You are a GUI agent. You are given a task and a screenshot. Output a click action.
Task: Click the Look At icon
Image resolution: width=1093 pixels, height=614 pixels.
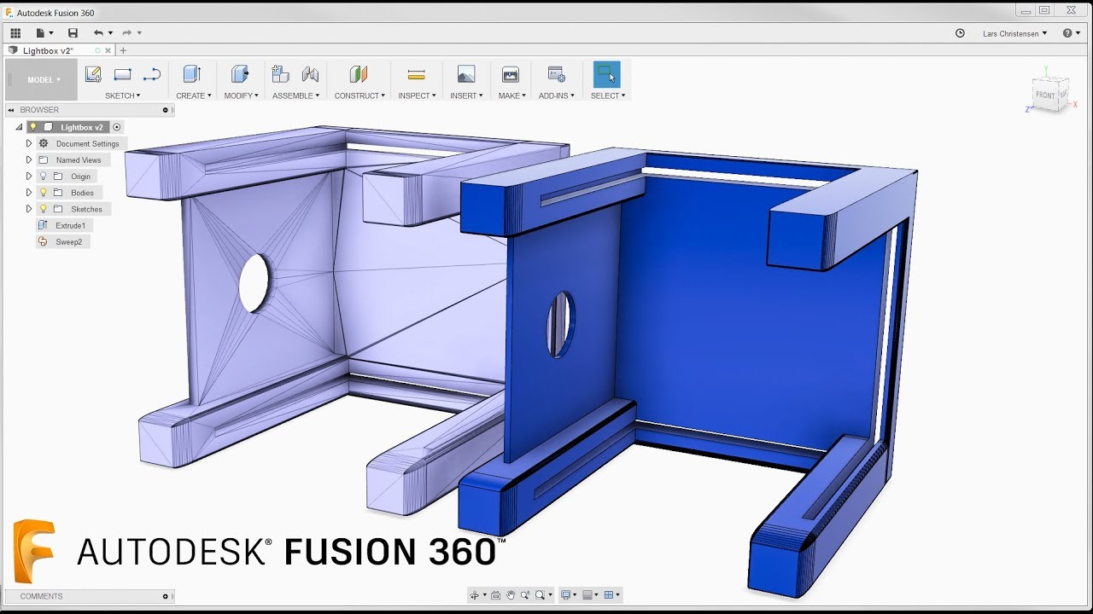(x=496, y=594)
